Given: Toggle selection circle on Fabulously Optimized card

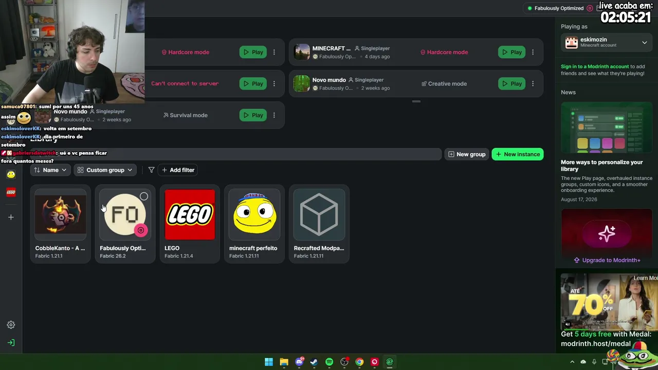Looking at the screenshot, I should click(144, 196).
